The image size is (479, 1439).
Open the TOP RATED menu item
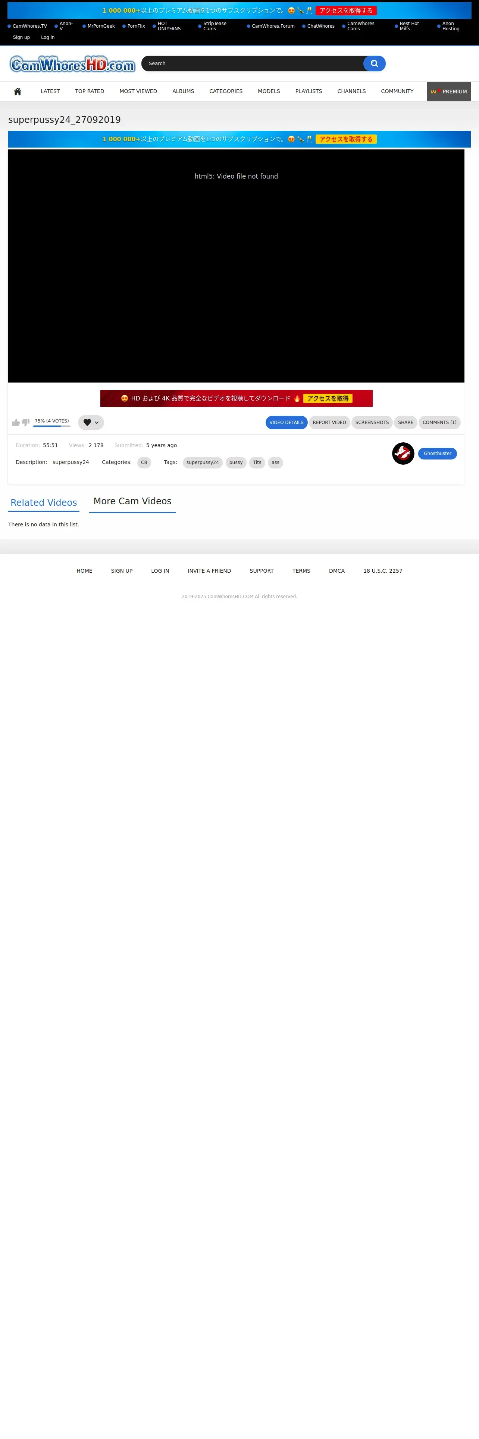[90, 92]
